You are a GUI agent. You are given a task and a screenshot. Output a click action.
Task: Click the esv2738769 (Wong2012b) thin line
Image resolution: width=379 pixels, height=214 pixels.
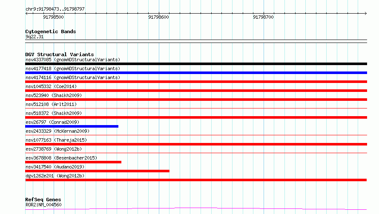(x=196, y=153)
